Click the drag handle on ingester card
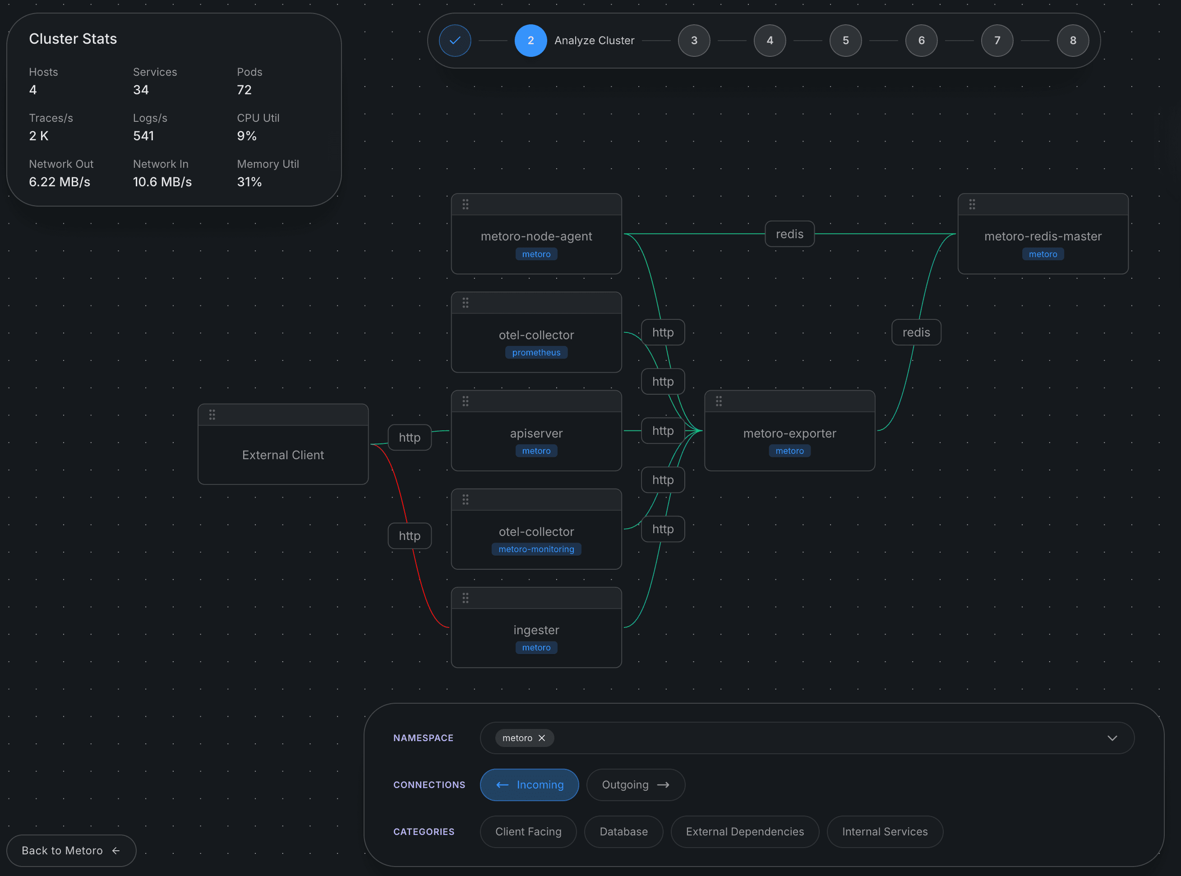 point(466,598)
